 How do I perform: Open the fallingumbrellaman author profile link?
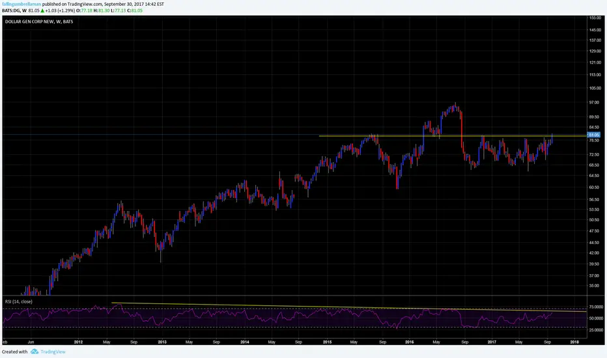click(21, 4)
